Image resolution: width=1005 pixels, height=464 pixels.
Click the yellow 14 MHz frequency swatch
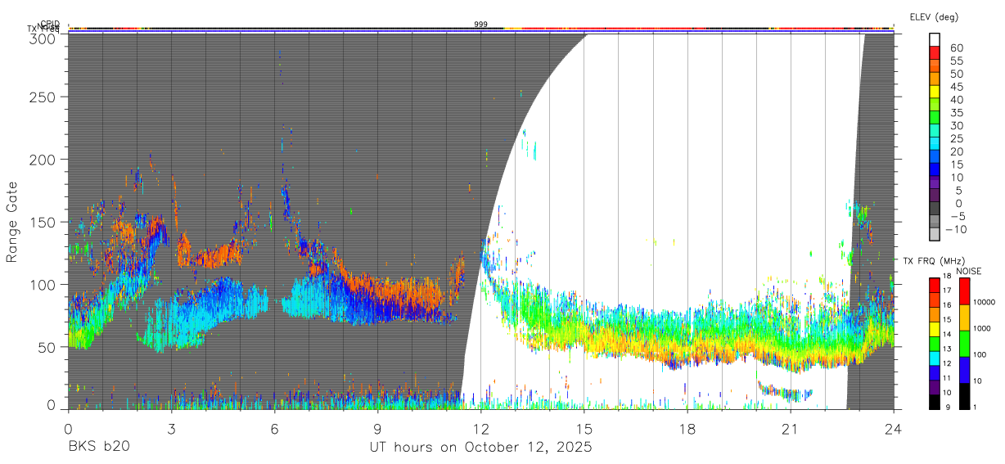point(935,329)
